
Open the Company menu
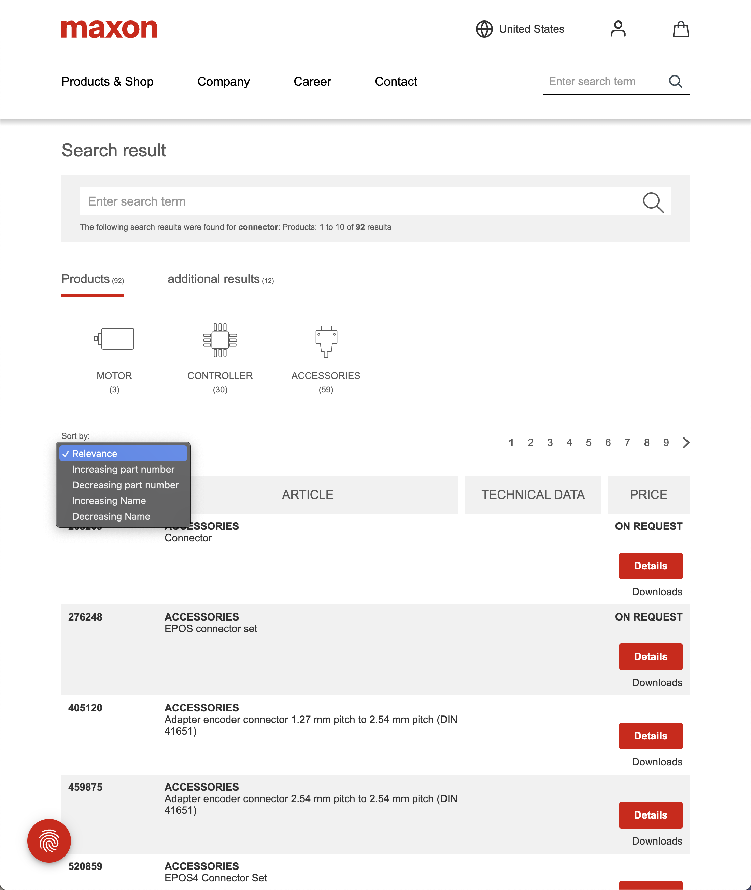224,81
